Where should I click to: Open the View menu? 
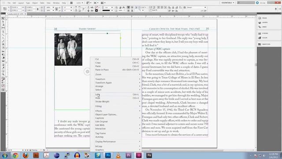coord(48,3)
